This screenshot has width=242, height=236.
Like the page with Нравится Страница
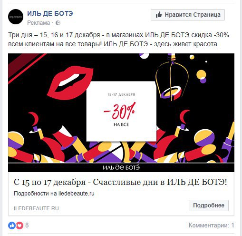click(188, 15)
